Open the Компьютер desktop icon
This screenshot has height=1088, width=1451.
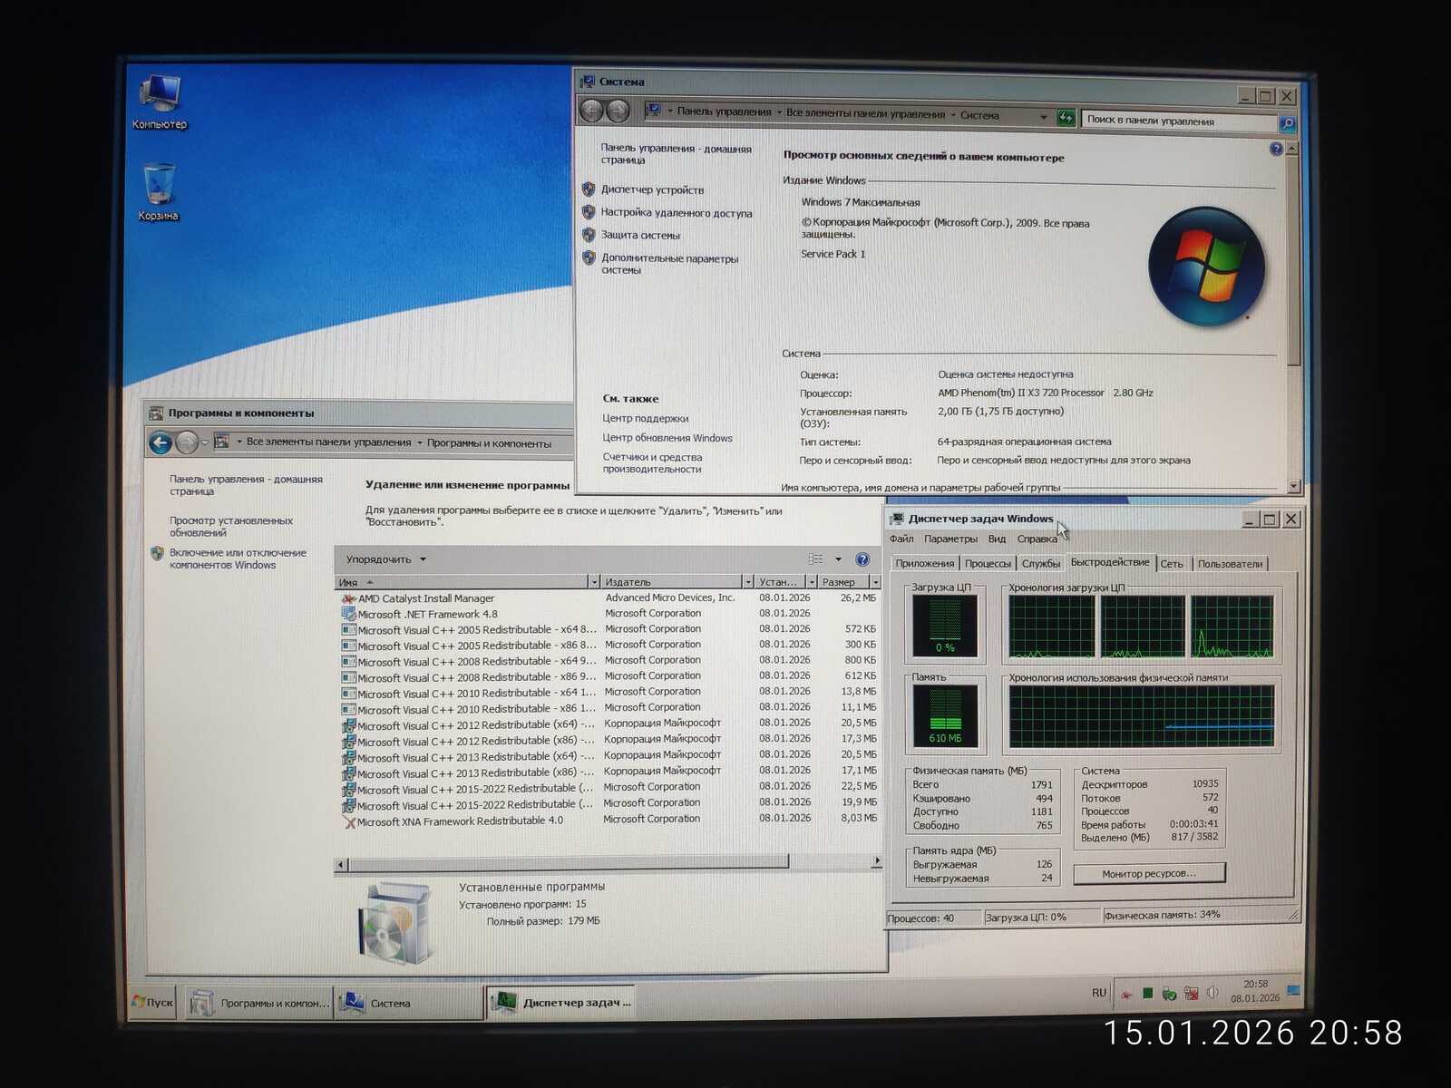point(160,102)
